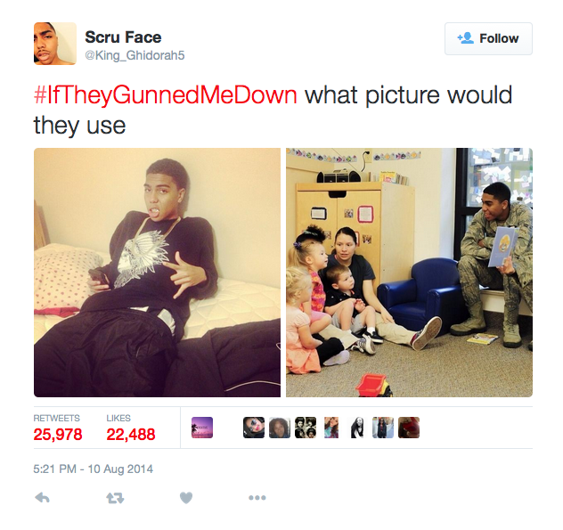563x530 pixels.
Task: Click the sunglasses liker avatar
Action: (254, 428)
